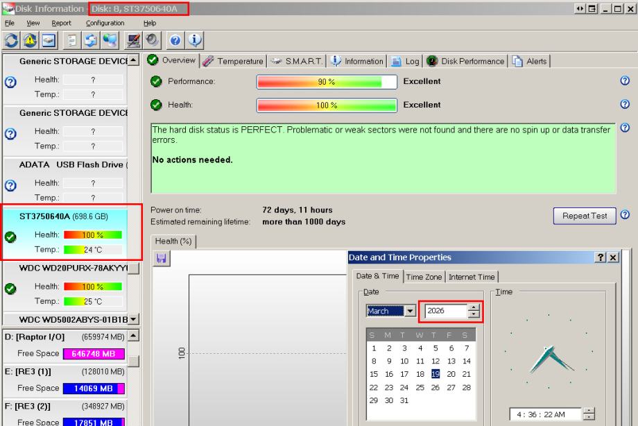Click unknown status icon of second Generic STORAGE DEVICE
The width and height of the screenshot is (638, 426).
click(10, 134)
